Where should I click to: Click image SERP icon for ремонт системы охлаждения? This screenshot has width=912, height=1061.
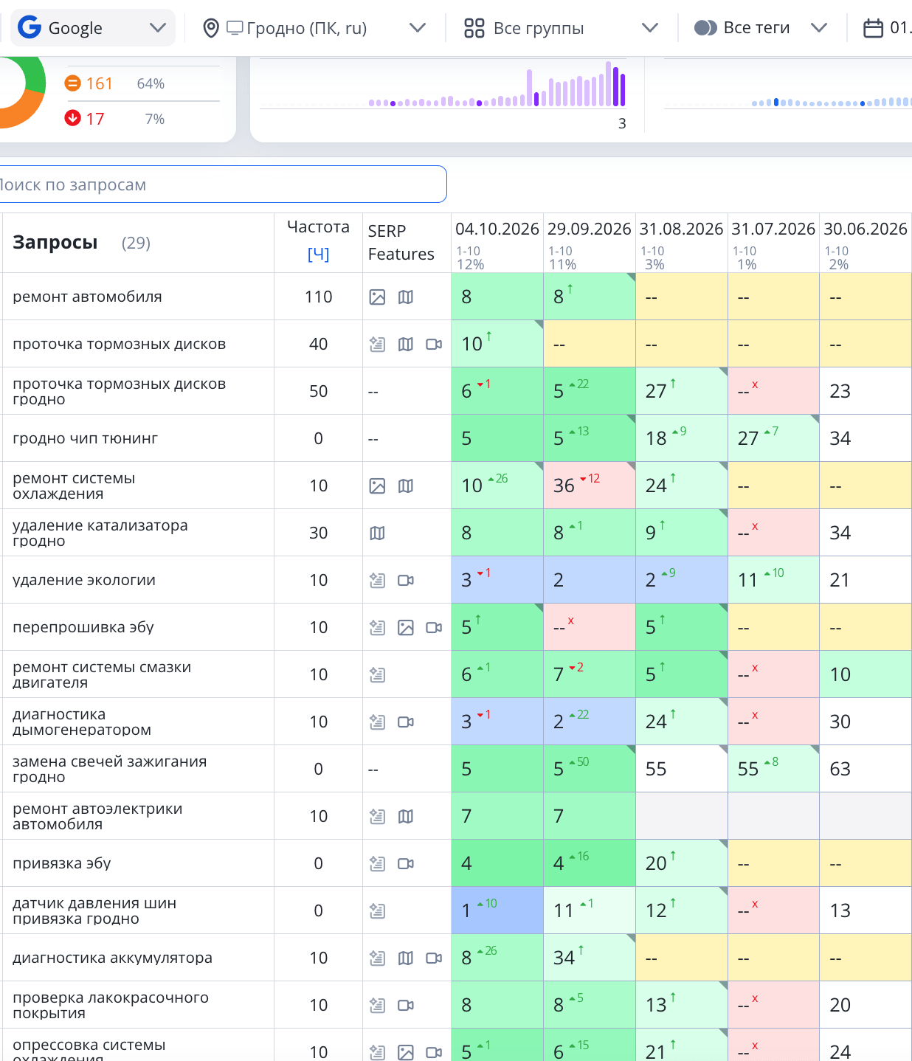[x=377, y=485]
